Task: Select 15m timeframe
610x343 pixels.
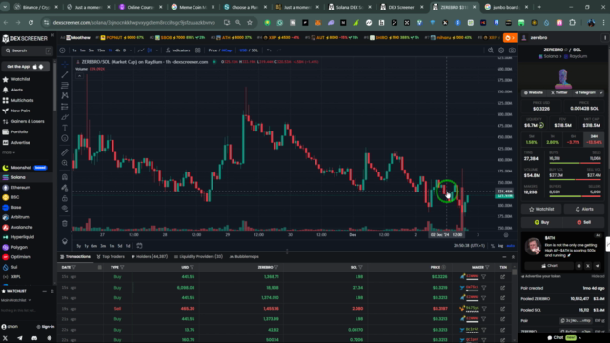Action: coord(101,50)
